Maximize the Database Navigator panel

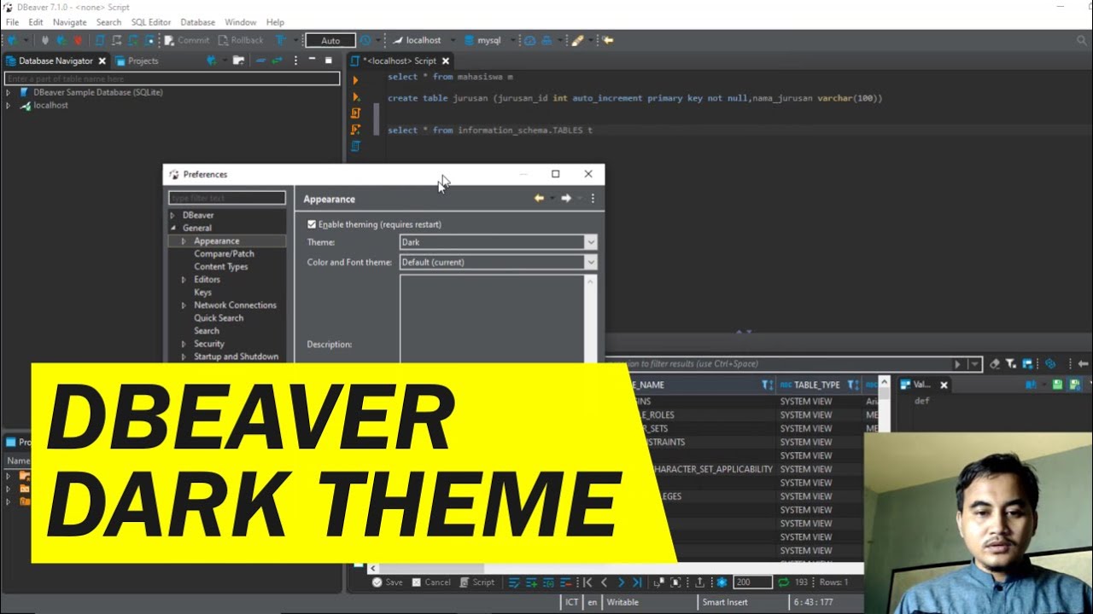pyautogui.click(x=329, y=61)
